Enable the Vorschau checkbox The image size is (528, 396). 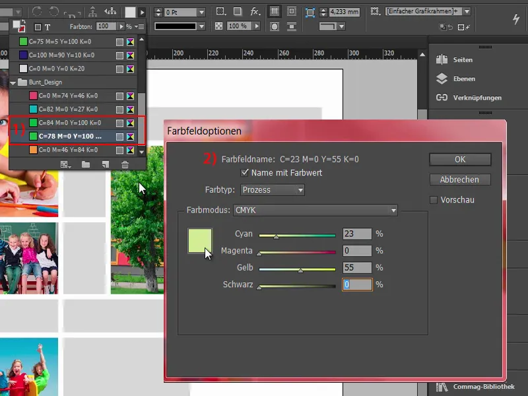434,200
